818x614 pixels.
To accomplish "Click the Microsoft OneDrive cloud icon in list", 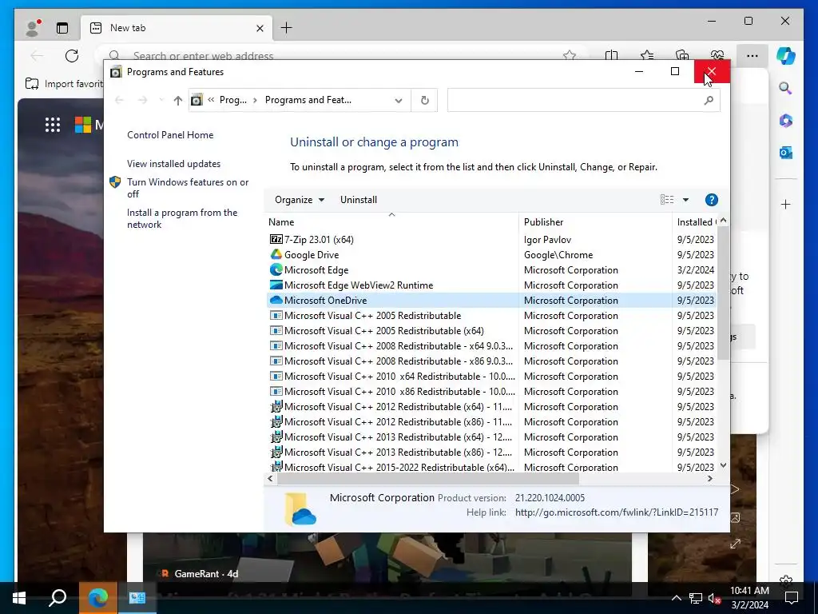I will (x=276, y=300).
